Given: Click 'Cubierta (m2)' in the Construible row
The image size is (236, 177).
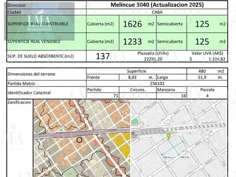Looking at the screenshot, I should click(x=100, y=24).
